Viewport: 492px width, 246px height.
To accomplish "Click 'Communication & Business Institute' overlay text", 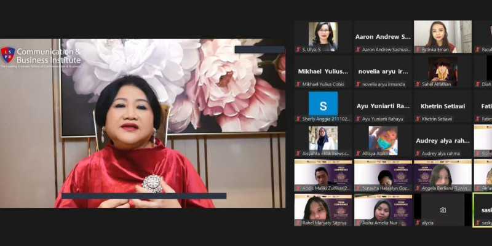I will tap(49, 55).
